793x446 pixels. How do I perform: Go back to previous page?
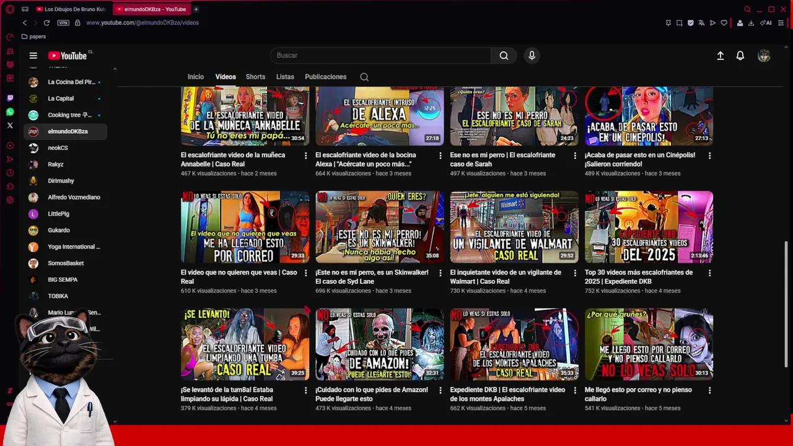point(25,23)
